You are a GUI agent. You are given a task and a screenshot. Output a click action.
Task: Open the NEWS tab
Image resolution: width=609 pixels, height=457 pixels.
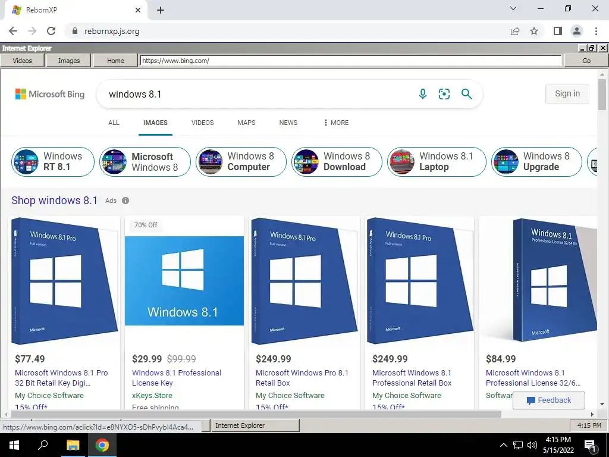(288, 123)
